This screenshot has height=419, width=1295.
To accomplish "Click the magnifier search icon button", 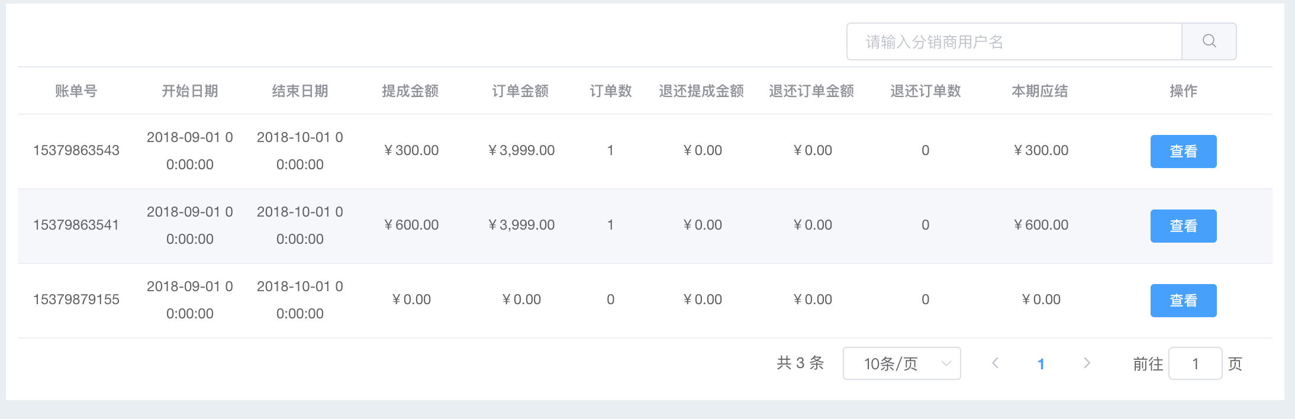I will 1209,41.
